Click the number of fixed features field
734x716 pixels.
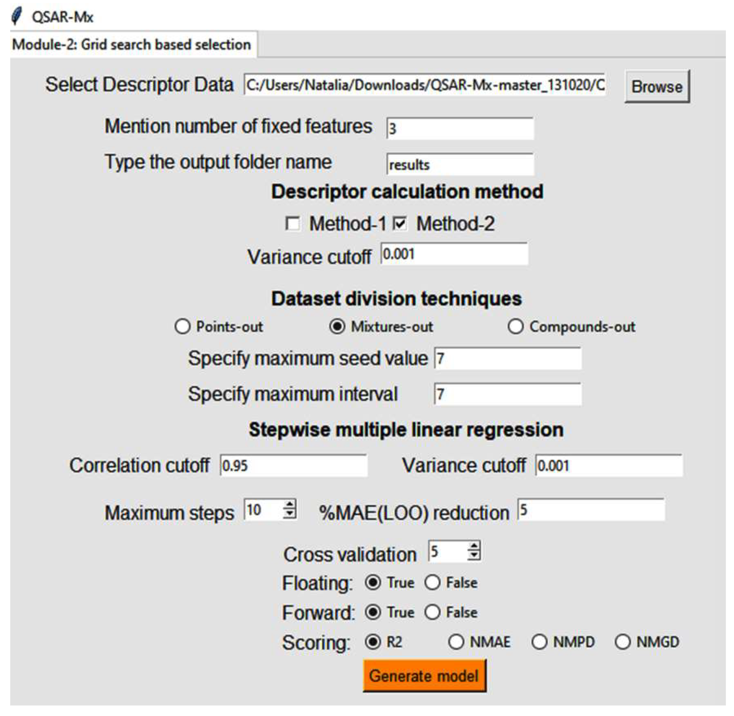[460, 129]
